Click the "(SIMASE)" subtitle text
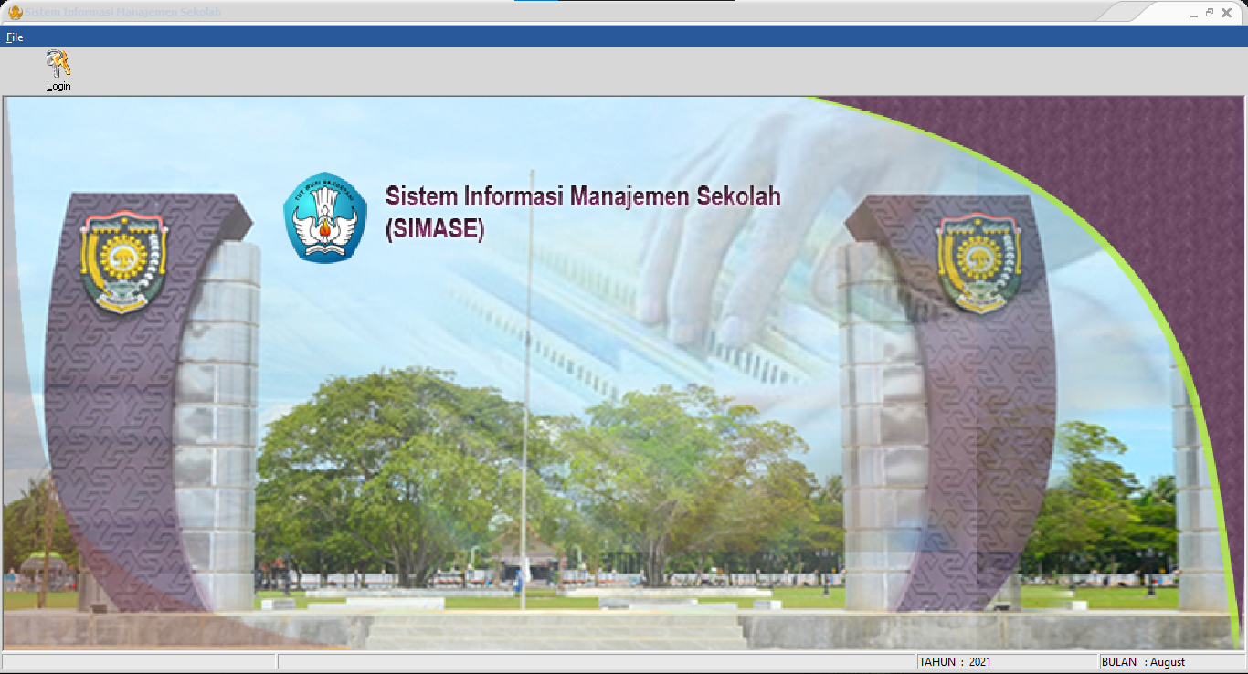 coord(434,229)
